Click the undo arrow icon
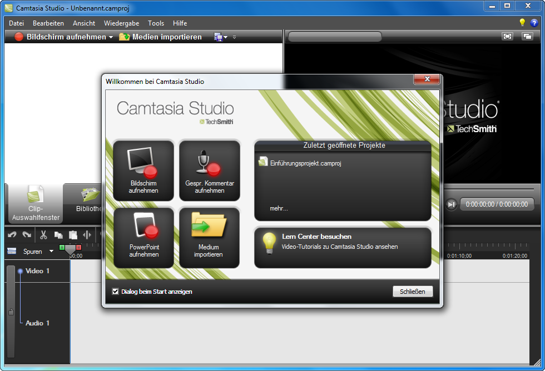This screenshot has height=371, width=545. pos(12,235)
